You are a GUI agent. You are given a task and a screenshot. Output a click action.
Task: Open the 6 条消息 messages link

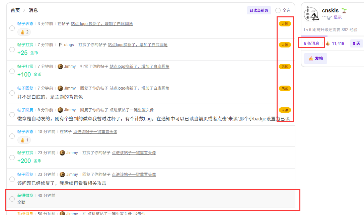click(x=311, y=43)
